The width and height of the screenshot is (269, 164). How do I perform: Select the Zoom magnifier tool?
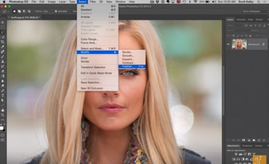(x=3, y=115)
